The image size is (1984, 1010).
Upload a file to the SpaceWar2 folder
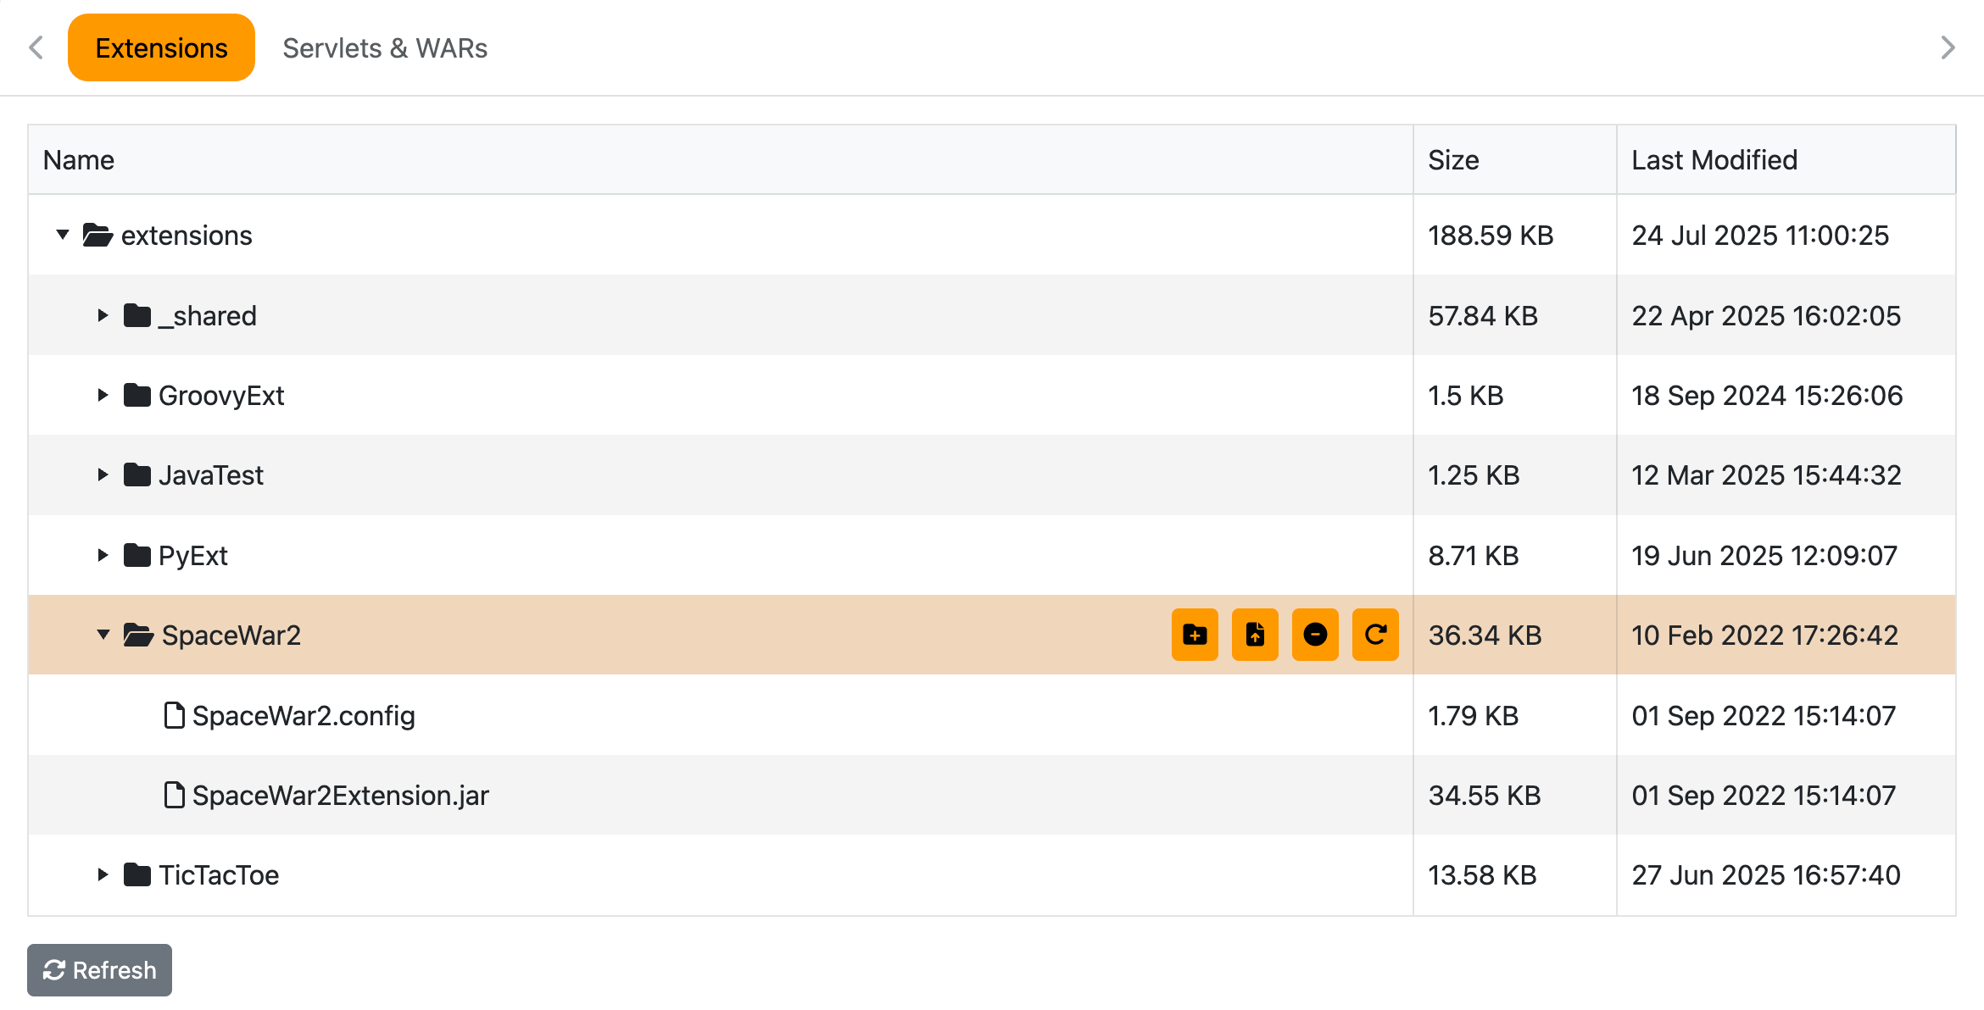coord(1255,635)
